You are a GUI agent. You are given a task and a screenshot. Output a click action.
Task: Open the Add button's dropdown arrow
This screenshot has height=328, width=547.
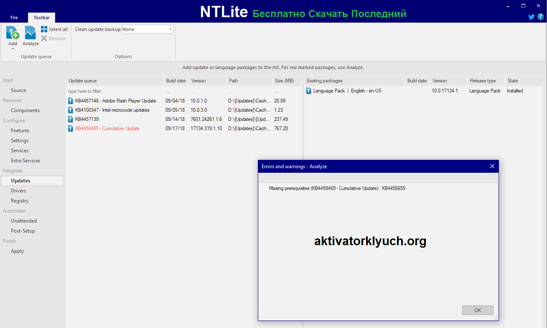13,49
